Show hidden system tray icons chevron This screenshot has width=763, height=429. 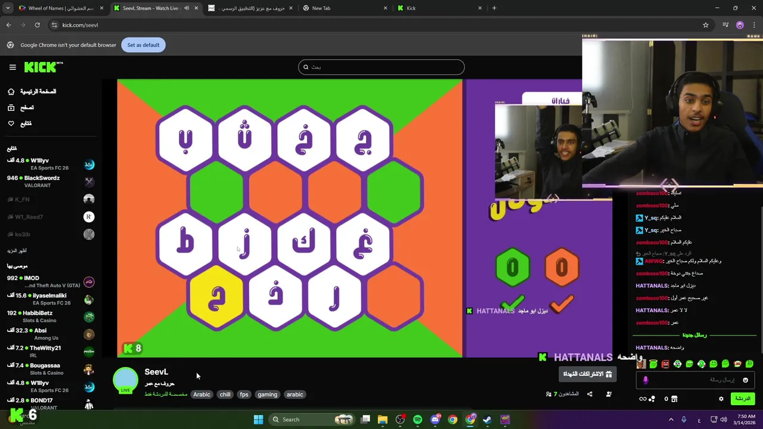[671, 419]
